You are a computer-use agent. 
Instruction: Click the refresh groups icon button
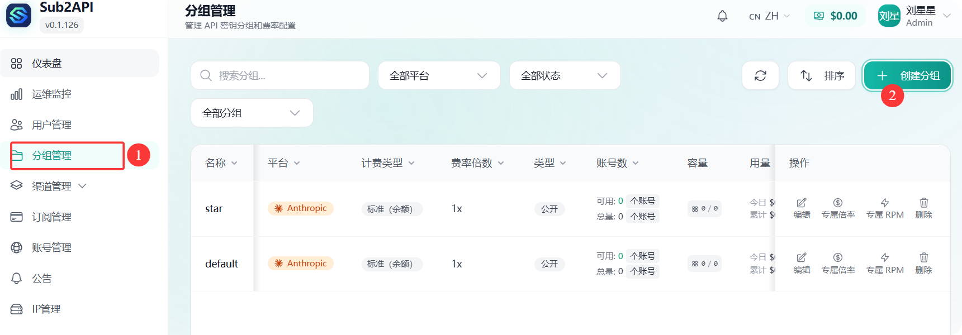tap(760, 75)
